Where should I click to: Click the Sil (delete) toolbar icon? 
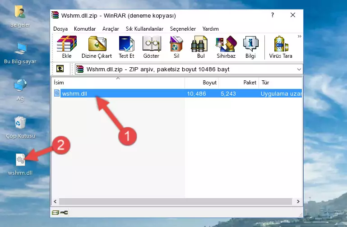click(176, 47)
